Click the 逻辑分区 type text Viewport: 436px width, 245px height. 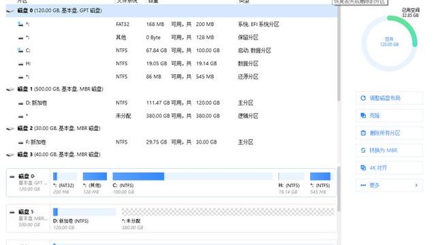tap(248, 116)
